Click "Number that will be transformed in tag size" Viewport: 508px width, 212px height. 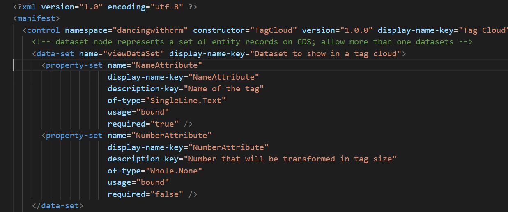click(x=290, y=159)
